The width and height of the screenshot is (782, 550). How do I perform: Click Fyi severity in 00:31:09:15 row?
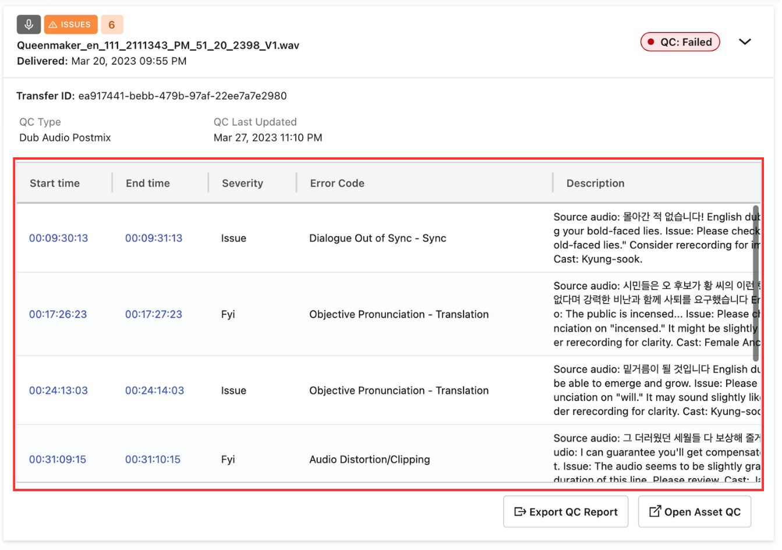(228, 459)
